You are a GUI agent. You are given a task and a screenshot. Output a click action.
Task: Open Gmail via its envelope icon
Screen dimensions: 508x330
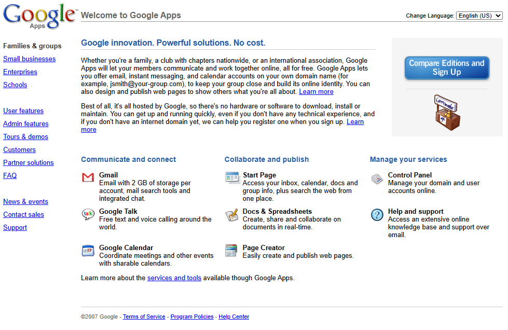click(x=88, y=177)
